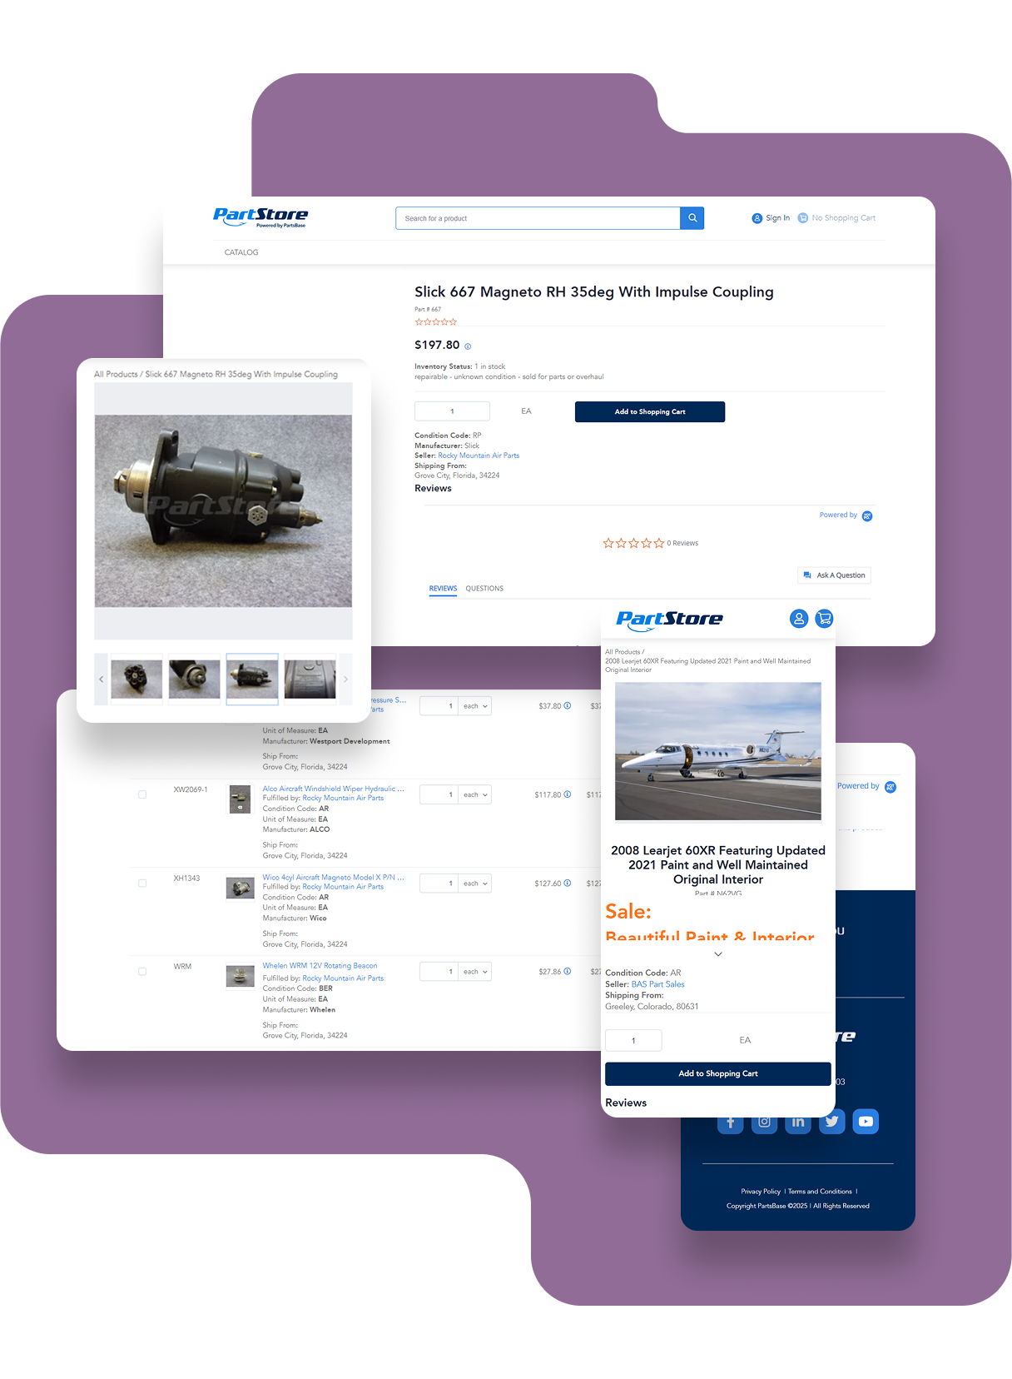The width and height of the screenshot is (1012, 1379).
Task: Open the LinkedIn icon in the footer
Action: (798, 1122)
